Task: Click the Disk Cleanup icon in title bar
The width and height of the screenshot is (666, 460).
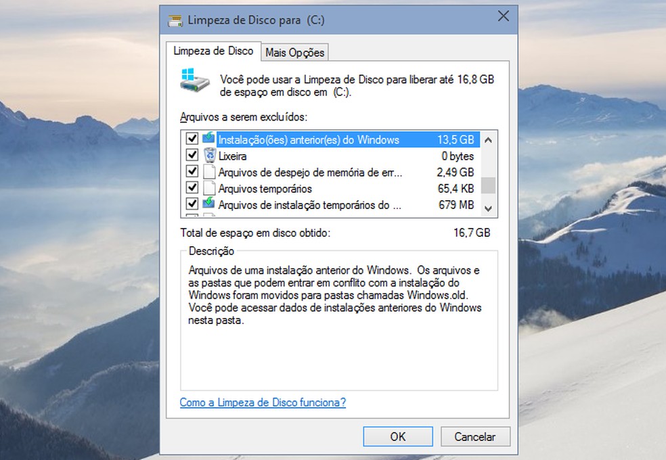Action: point(175,20)
